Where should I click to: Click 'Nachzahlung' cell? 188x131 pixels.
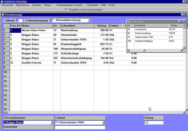pyautogui.click(x=77, y=30)
